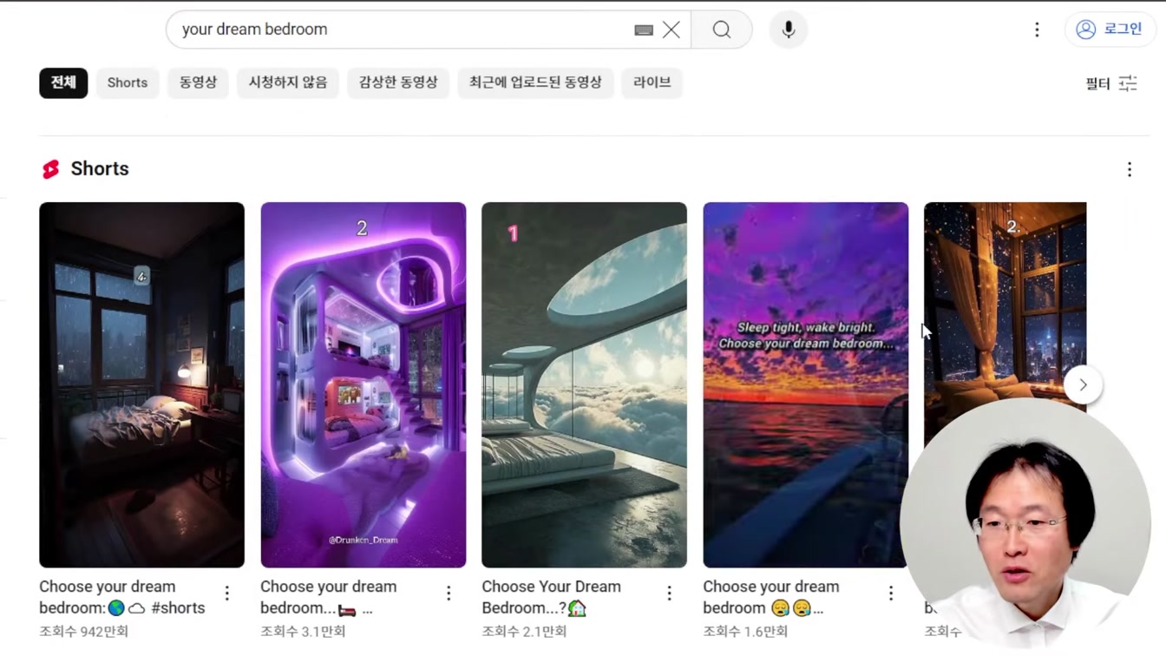
Task: Open the on-screen keyboard icon in search box
Action: coord(644,30)
